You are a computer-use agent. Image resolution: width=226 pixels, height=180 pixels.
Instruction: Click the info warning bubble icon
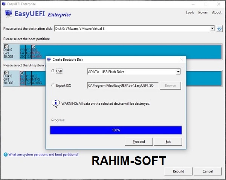pos(56,104)
